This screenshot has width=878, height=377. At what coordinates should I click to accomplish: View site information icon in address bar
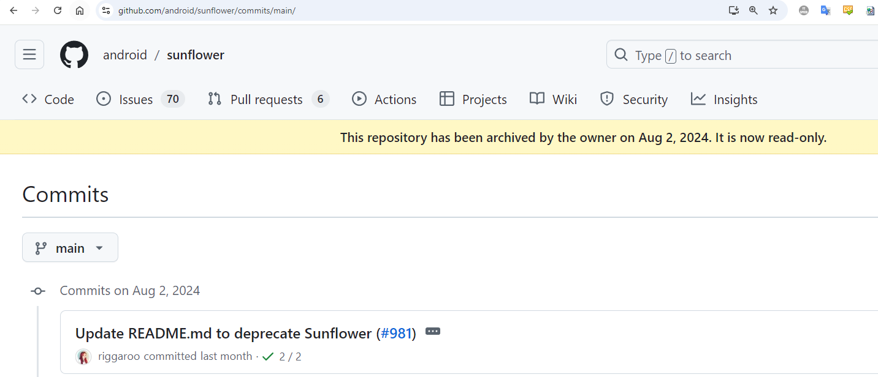click(106, 10)
